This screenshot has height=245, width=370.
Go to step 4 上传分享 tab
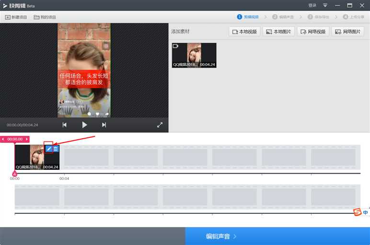click(x=354, y=17)
